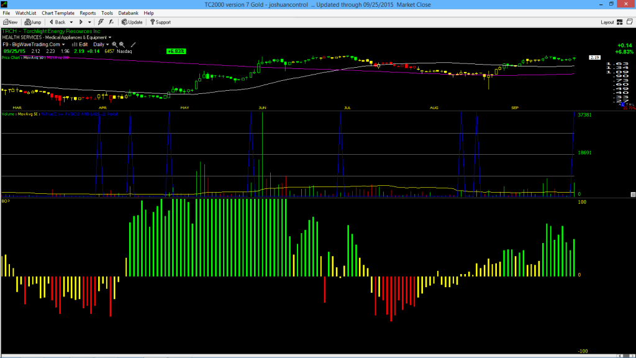
Task: Open the File menu
Action: click(6, 13)
